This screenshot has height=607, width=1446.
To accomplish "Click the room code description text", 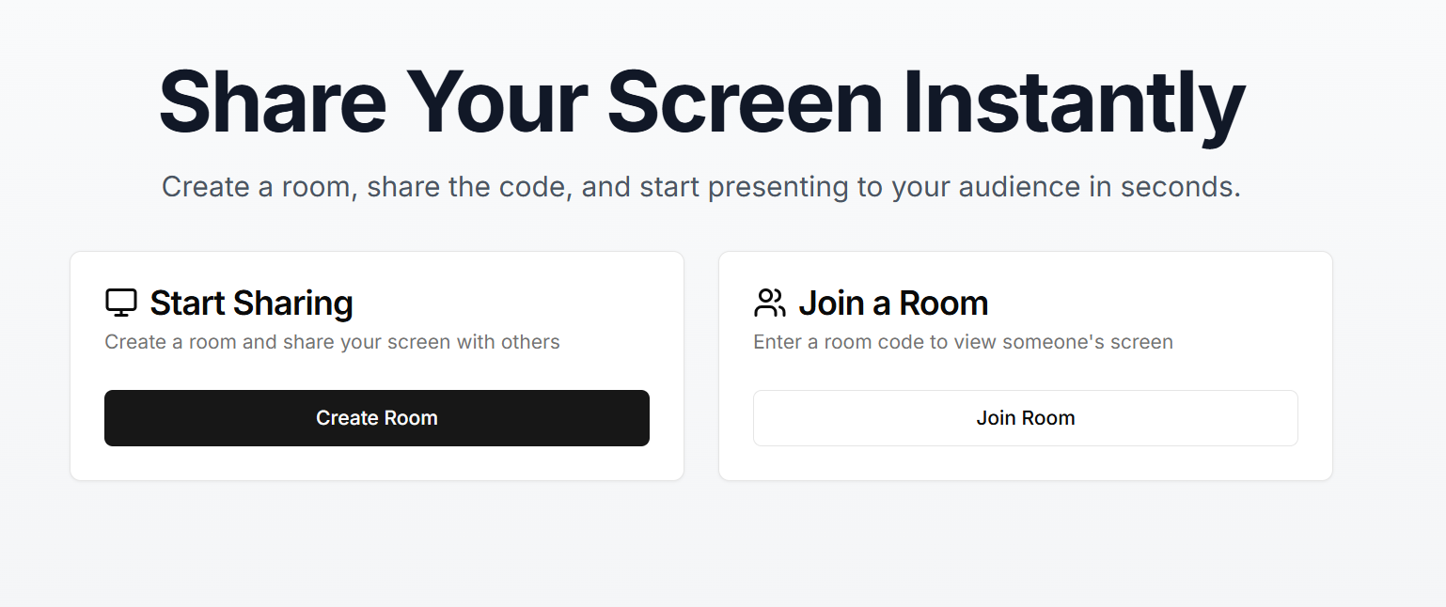I will click(963, 342).
